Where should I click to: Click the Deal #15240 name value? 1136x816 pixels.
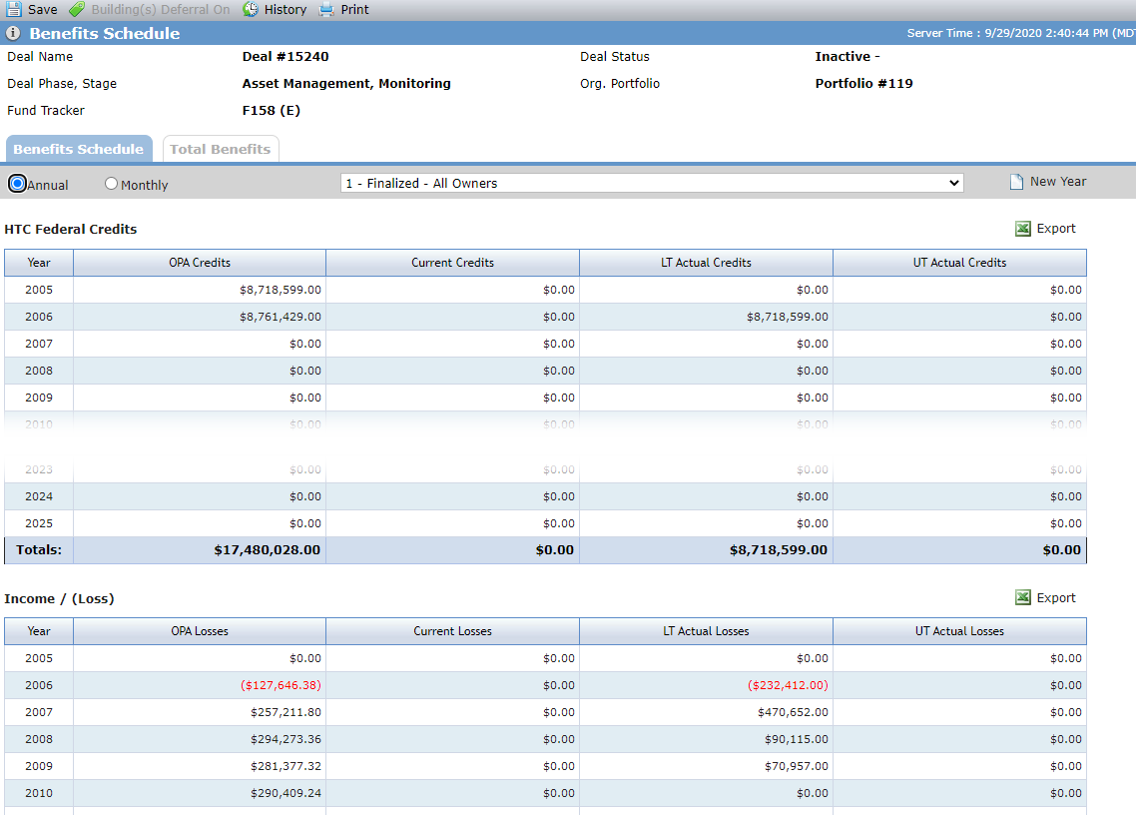[x=285, y=57]
